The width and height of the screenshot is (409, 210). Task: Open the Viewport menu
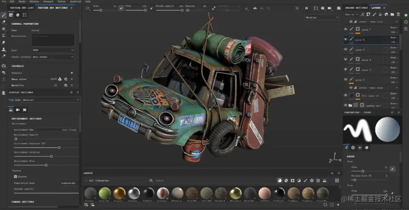point(48,2)
